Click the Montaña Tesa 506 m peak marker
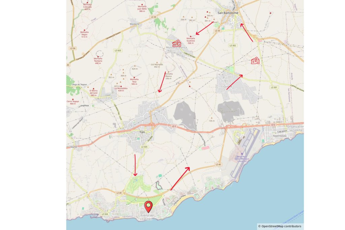The image size is (345, 230). coord(134,77)
